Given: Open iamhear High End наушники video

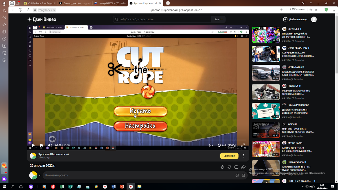Looking at the screenshot, I should (298, 130).
